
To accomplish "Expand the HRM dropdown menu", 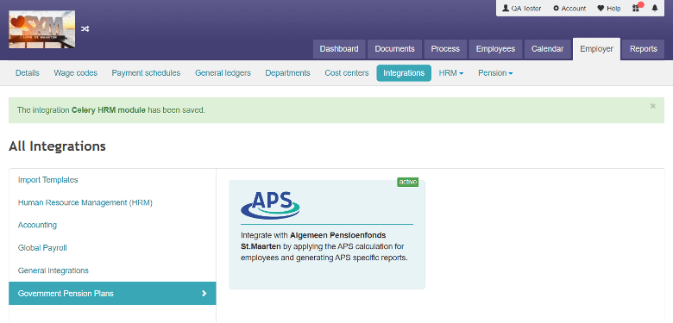I will click(x=451, y=73).
